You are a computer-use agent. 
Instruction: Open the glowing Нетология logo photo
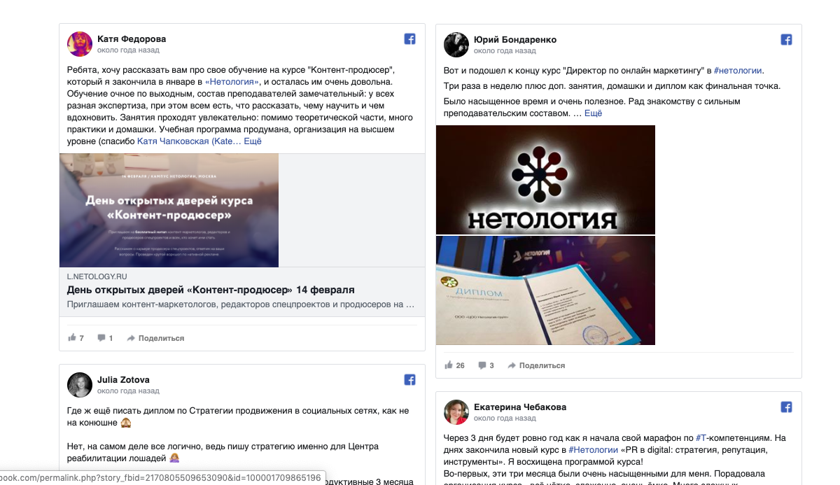545,179
